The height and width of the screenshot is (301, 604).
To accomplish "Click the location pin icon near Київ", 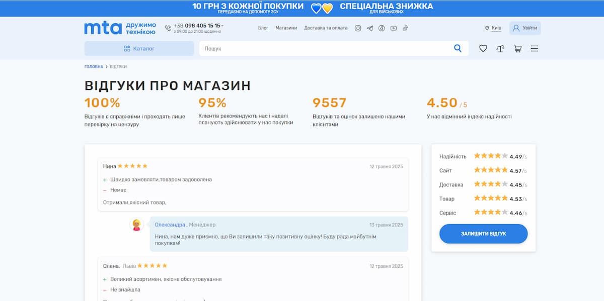I will click(487, 28).
